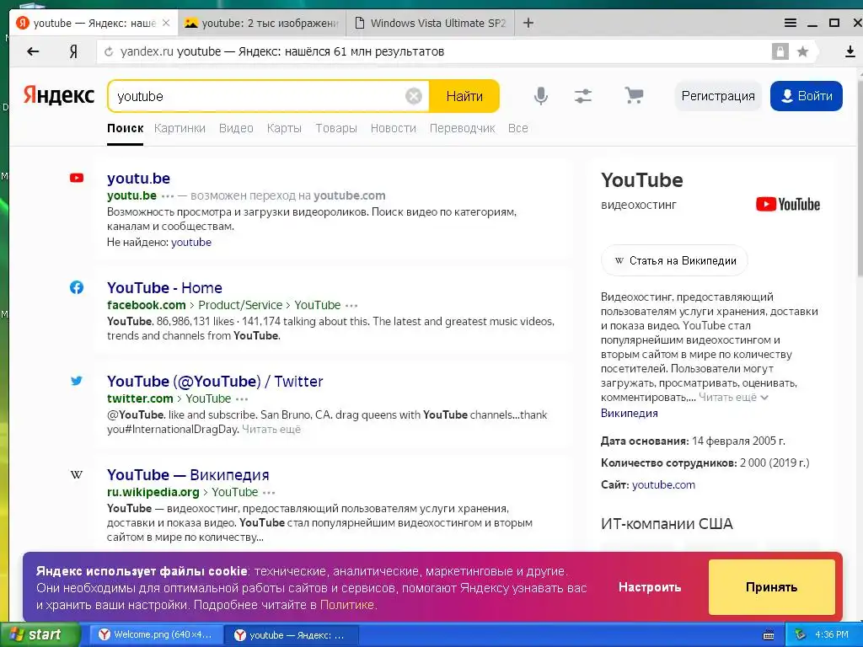
Task: Open the downloads arrow icon
Action: tap(850, 51)
